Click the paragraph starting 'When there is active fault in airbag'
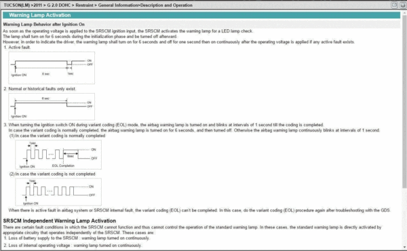The width and height of the screenshot is (407, 251). (x=199, y=210)
